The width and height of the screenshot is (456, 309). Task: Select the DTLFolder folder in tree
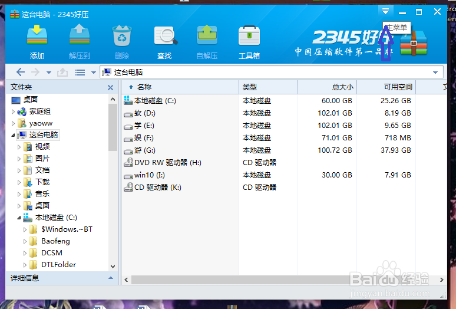[x=58, y=265]
